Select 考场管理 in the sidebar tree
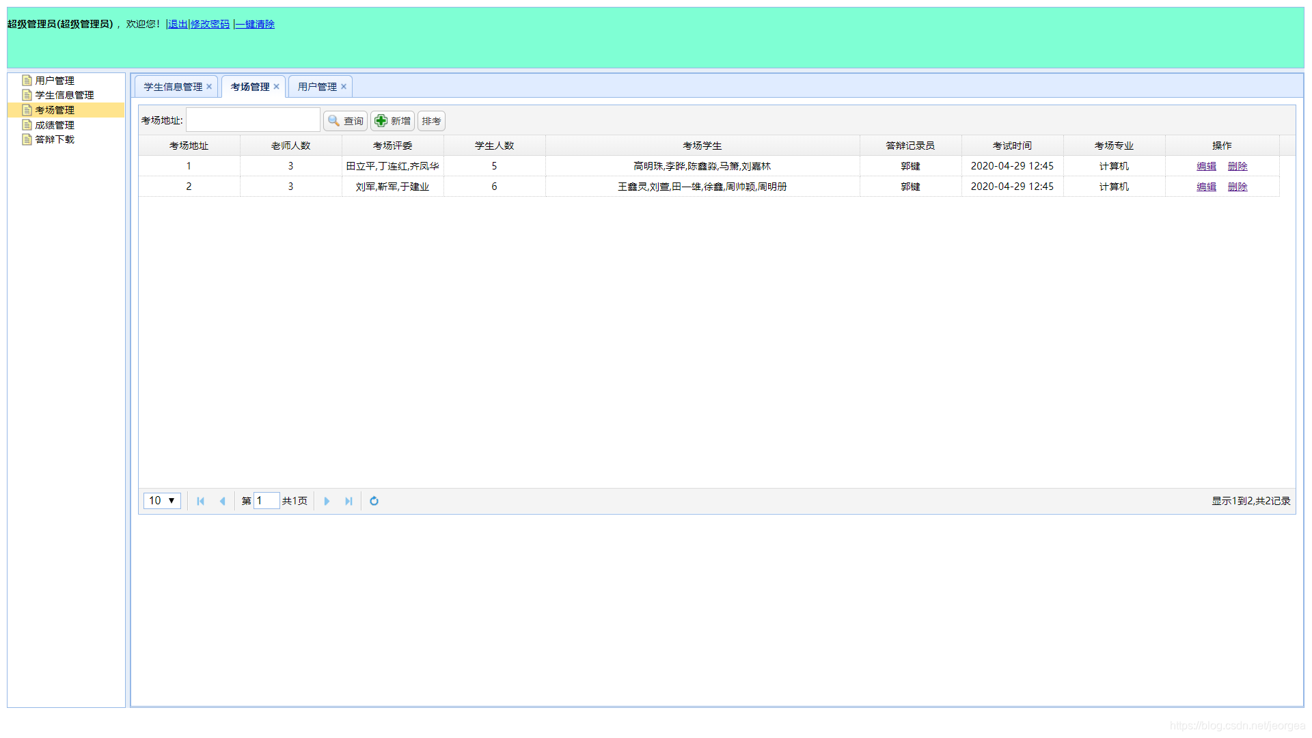Screen dimensions: 1312x738 (x=55, y=110)
